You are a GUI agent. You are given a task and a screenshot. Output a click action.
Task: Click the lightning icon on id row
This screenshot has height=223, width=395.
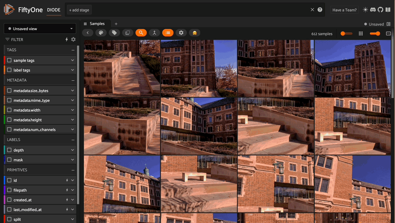pos(67,180)
